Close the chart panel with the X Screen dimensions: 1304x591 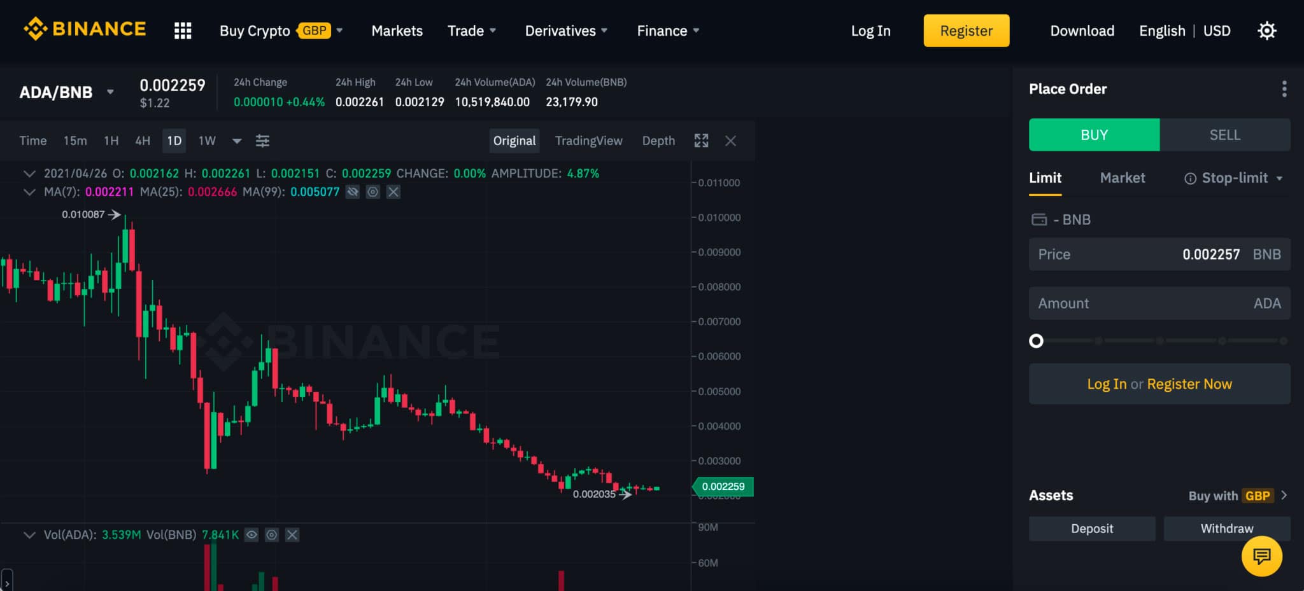click(730, 141)
